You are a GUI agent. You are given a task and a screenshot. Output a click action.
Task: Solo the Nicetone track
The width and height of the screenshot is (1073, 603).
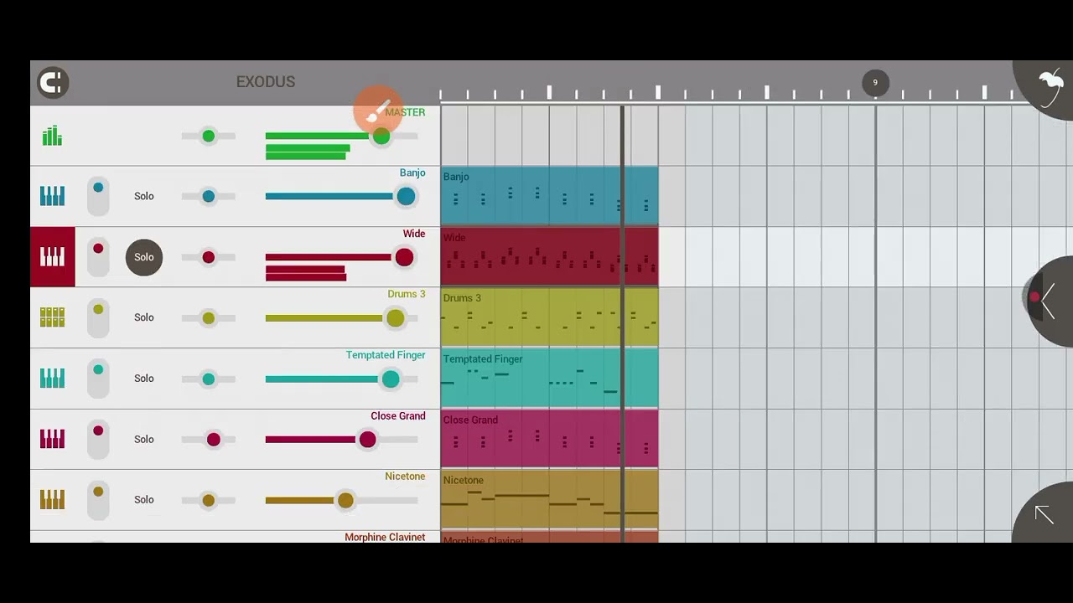144,500
